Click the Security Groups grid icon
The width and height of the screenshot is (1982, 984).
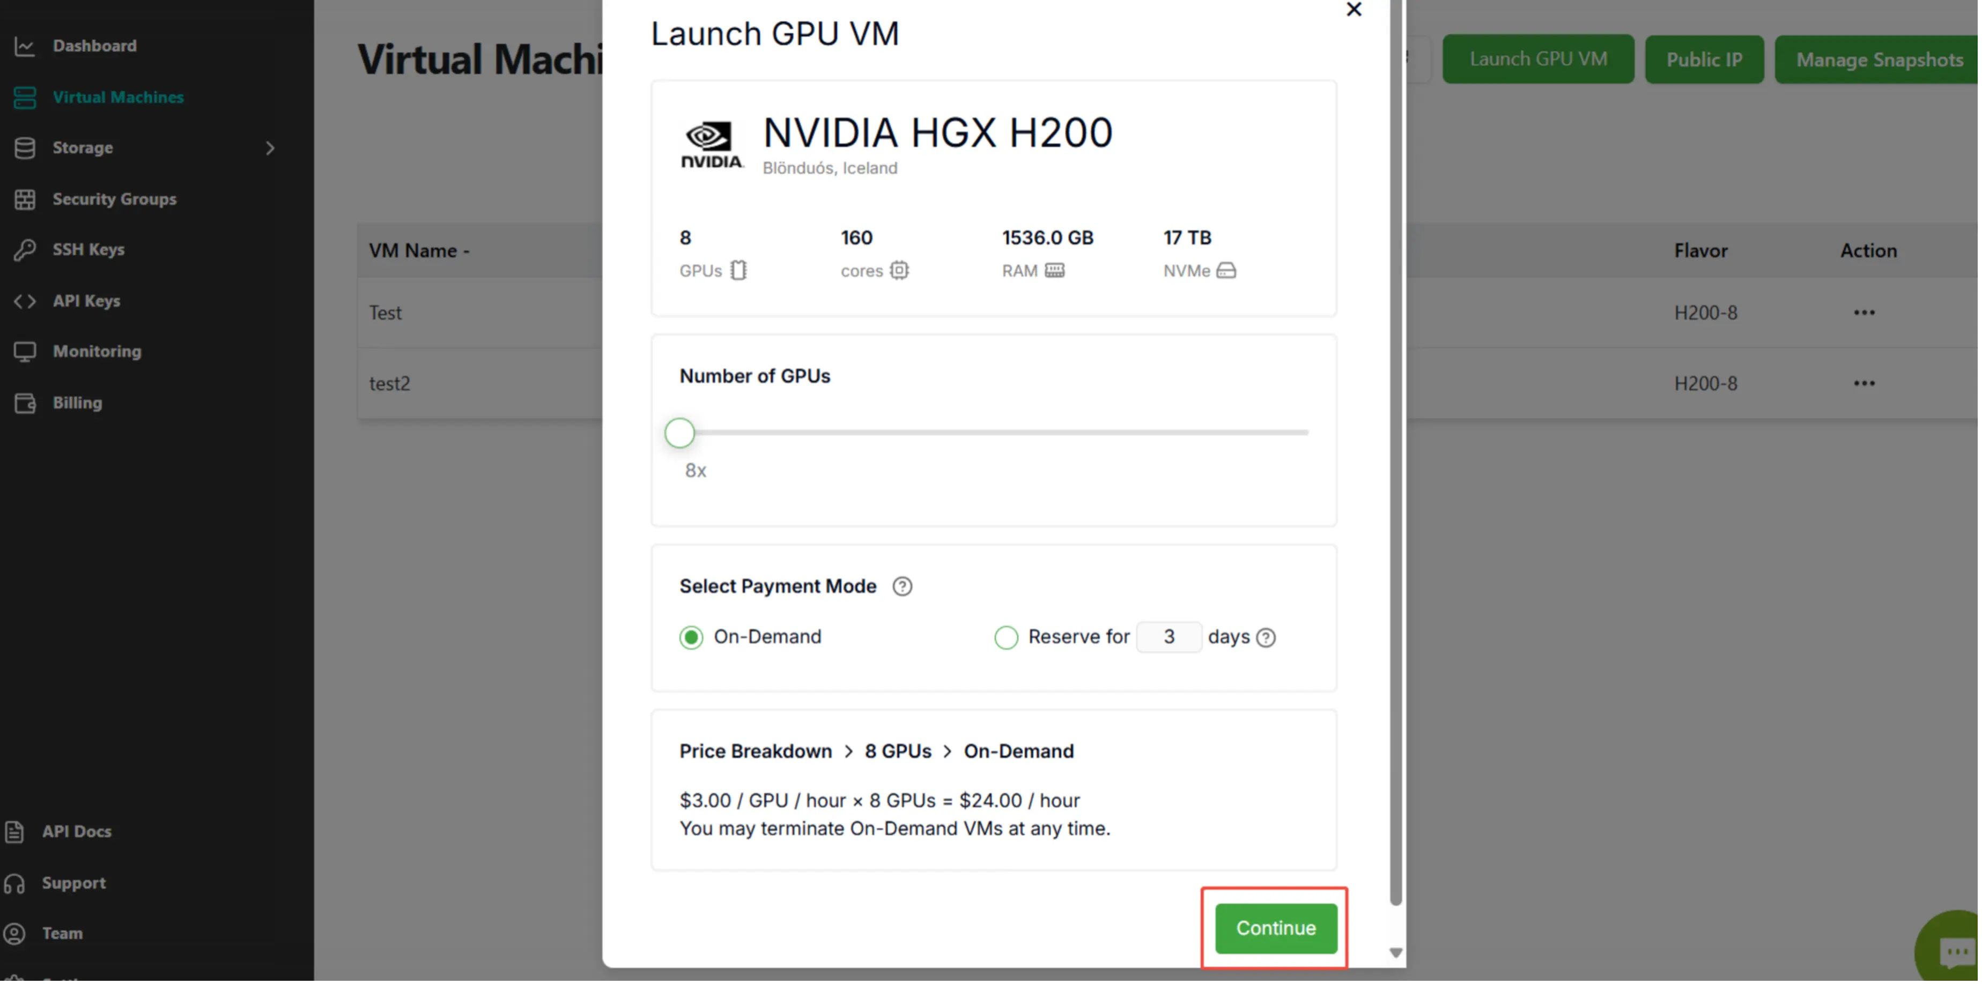pos(25,199)
